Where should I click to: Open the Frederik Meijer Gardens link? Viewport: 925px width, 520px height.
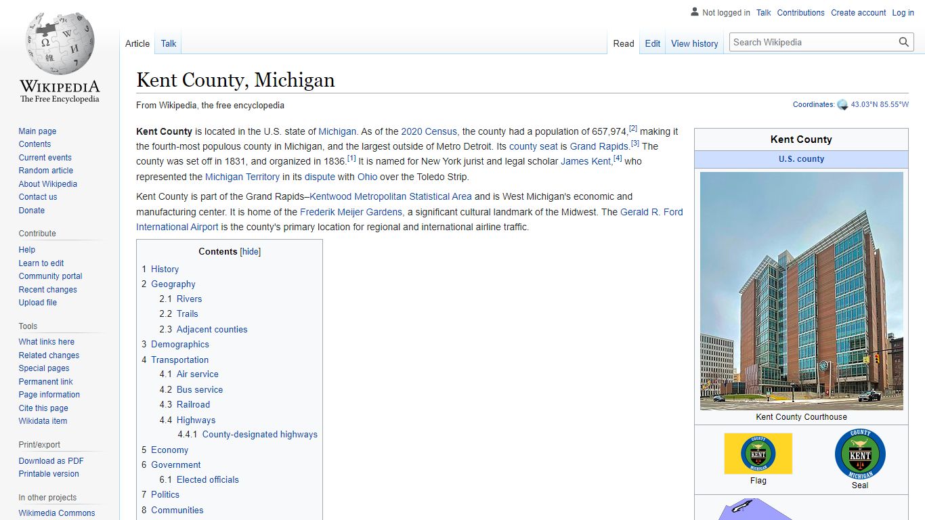point(351,212)
